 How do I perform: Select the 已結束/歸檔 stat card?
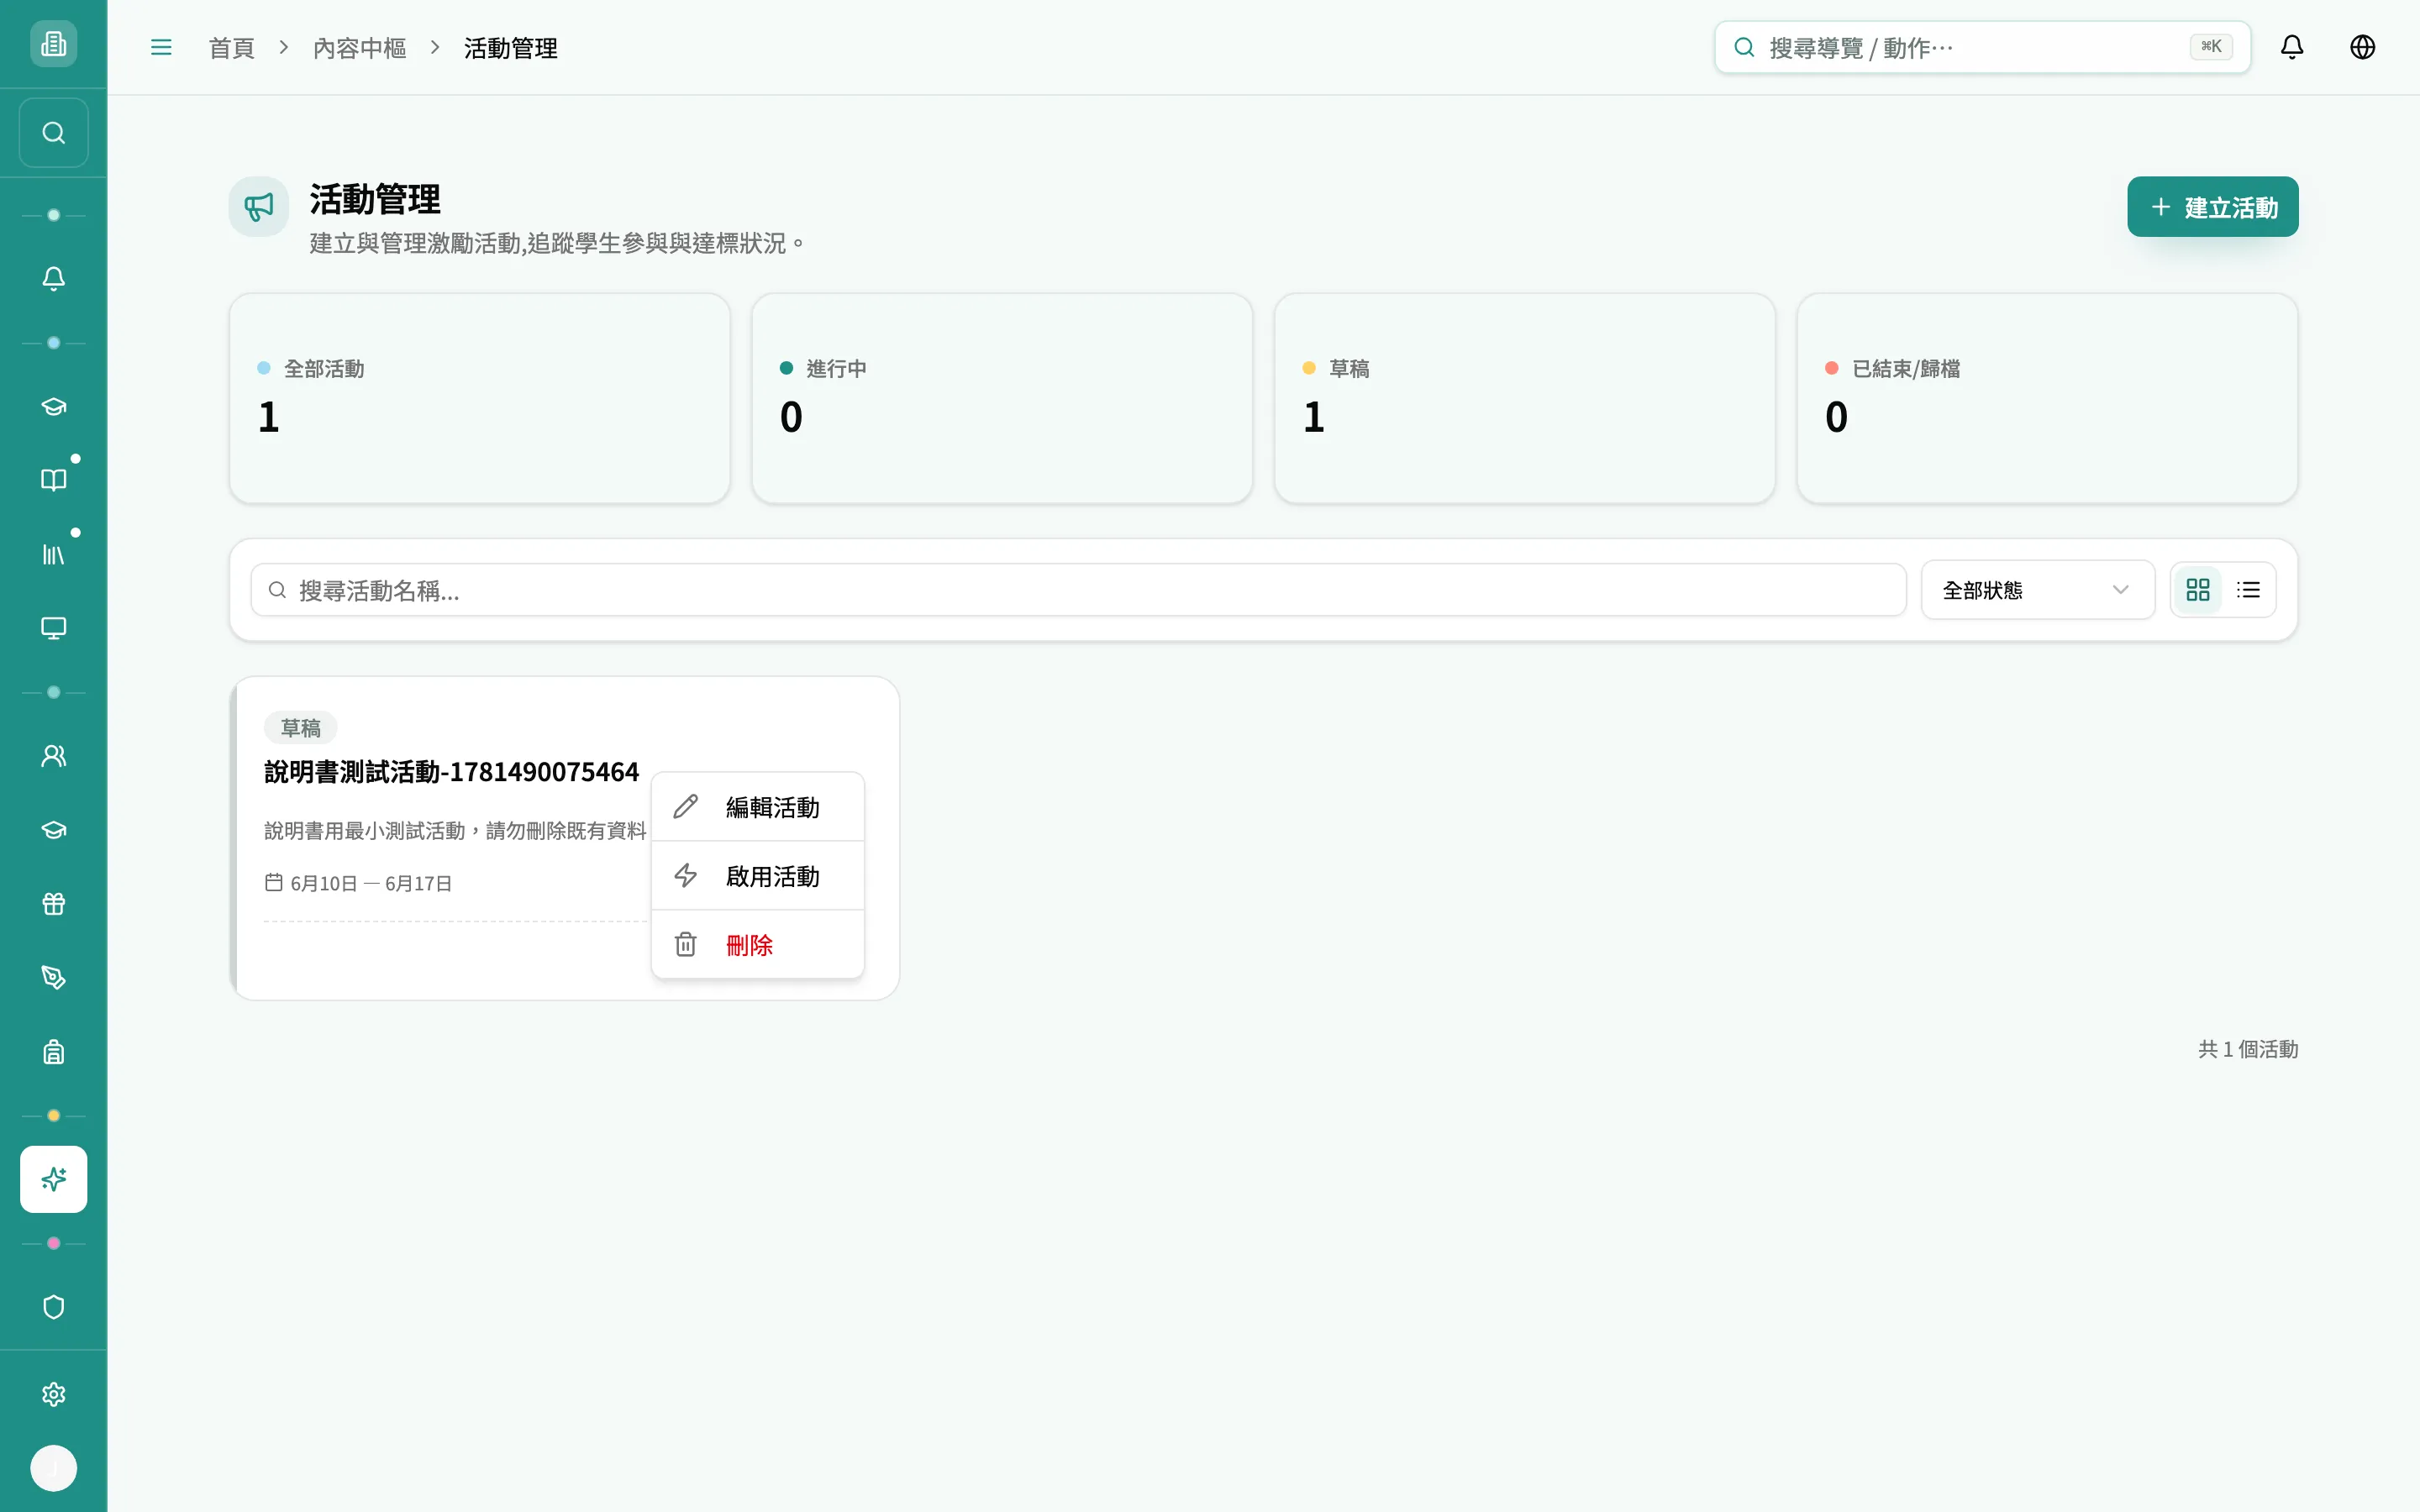tap(2047, 398)
